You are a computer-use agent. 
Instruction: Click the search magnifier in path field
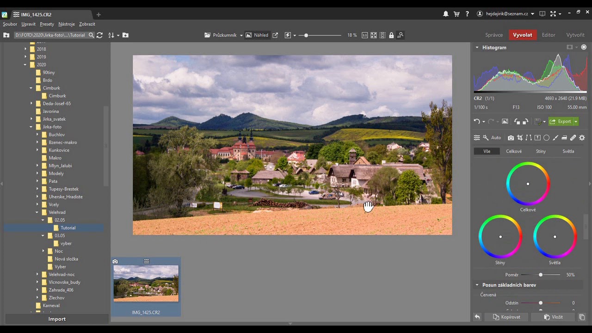pos(91,35)
